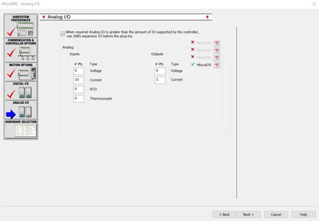Screen dimensions: 319x221
Task: Click the Help button
Action: (x=303, y=214)
